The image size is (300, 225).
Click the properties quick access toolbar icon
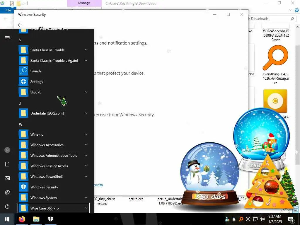tap(12, 3)
